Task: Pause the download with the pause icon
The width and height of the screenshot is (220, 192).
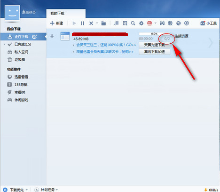Action: pyautogui.click(x=83, y=24)
